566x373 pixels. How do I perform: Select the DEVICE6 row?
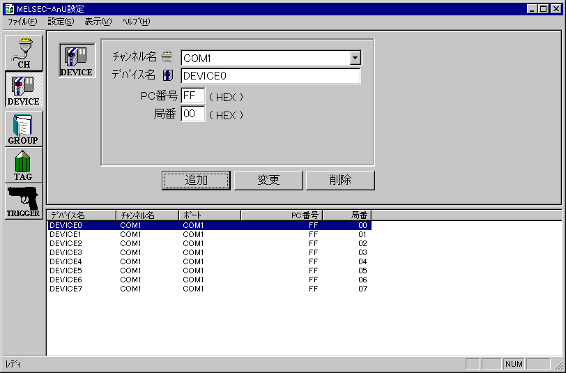click(x=209, y=280)
